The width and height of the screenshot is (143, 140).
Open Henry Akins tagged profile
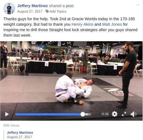[x=82, y=24]
